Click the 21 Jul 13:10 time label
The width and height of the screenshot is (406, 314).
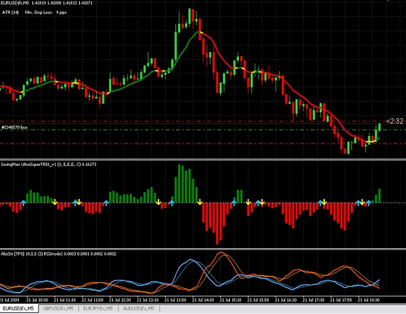tap(147, 300)
